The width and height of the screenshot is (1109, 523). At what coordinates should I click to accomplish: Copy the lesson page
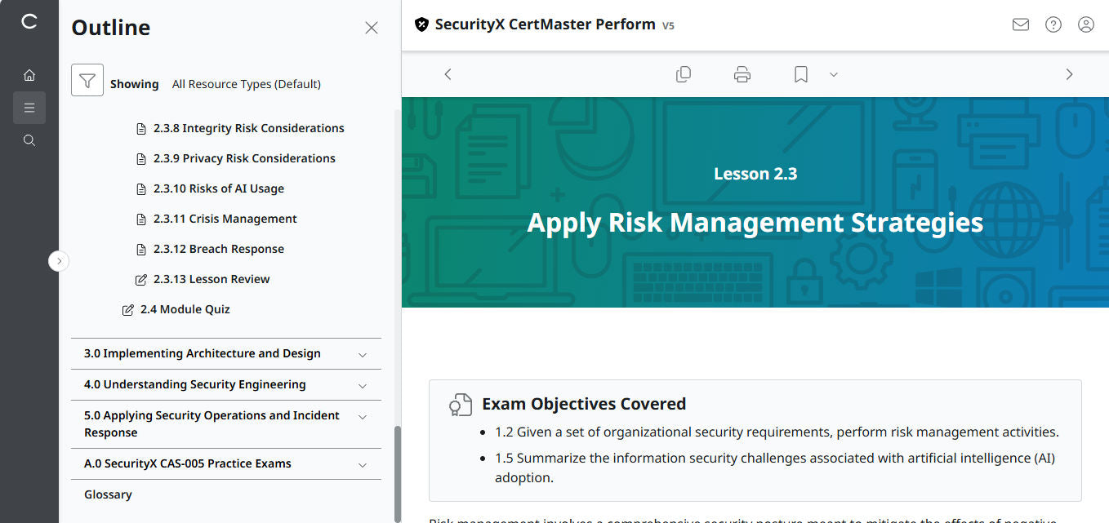pos(684,73)
